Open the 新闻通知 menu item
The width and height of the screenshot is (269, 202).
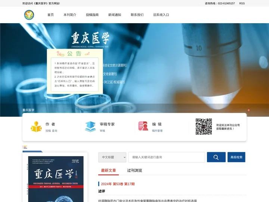115,15
